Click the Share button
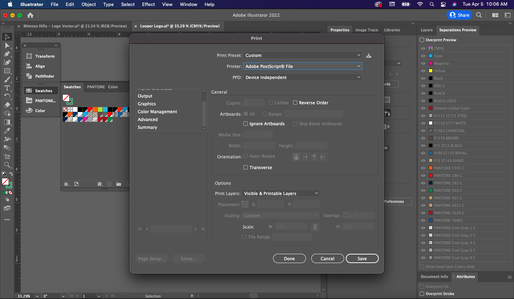514x299 pixels. (x=459, y=15)
